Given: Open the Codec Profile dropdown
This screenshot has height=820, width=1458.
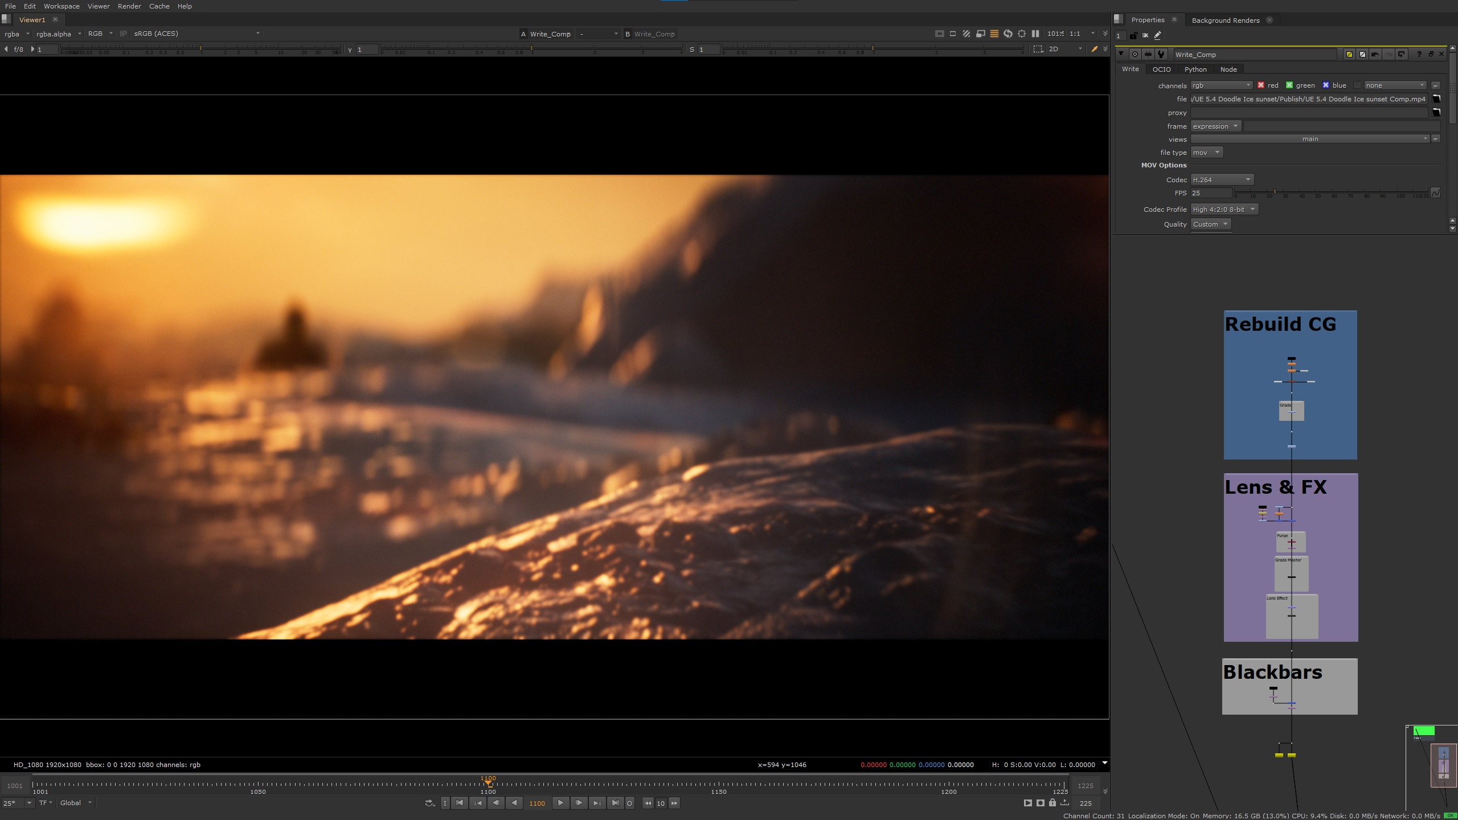Looking at the screenshot, I should [x=1224, y=210].
